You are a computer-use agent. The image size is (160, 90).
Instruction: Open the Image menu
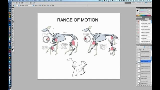[x=27, y=1]
